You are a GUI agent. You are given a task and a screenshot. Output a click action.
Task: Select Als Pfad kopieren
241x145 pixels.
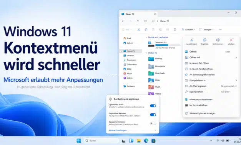click(x=211, y=86)
